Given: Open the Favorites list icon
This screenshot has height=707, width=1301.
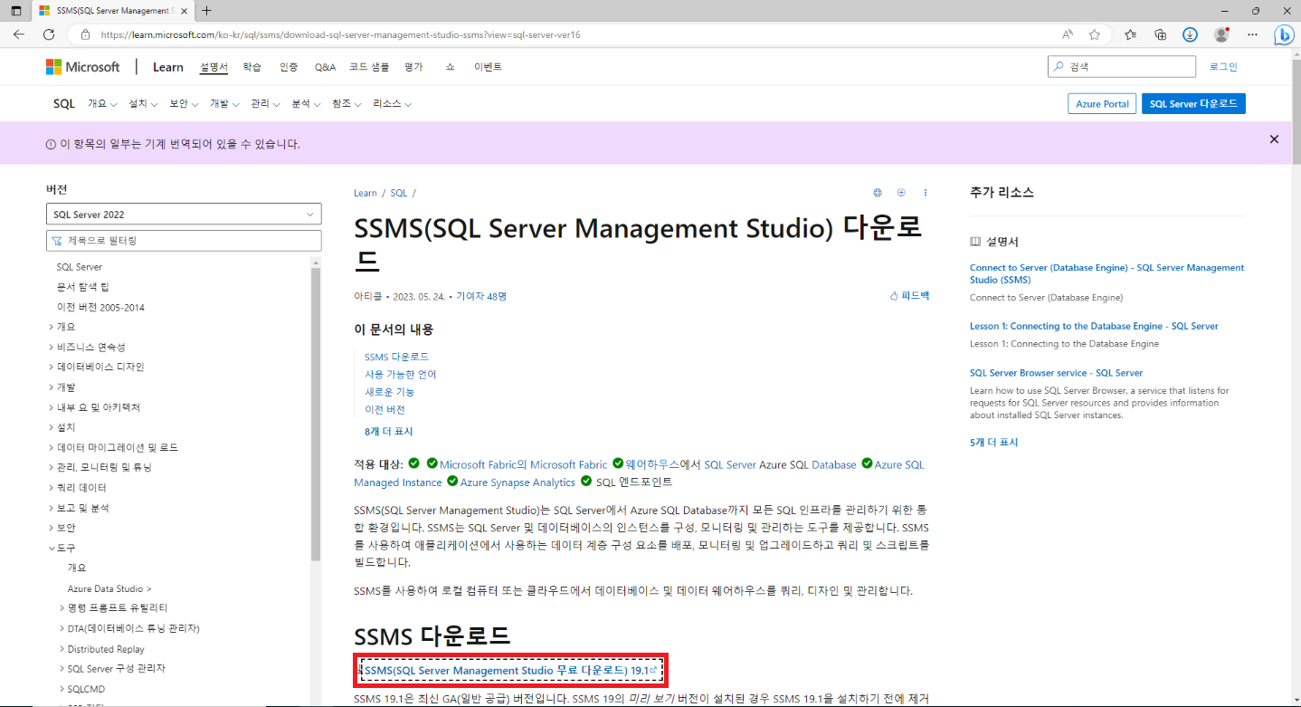Looking at the screenshot, I should [1131, 34].
